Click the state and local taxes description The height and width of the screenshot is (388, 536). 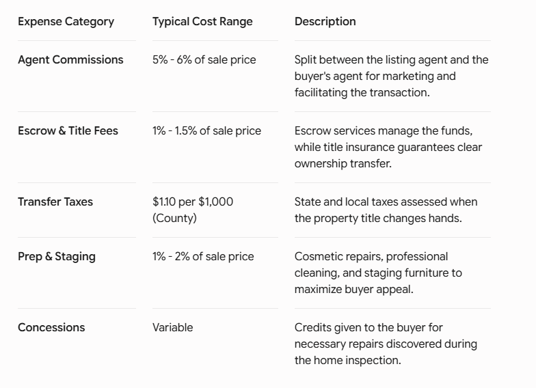coord(386,210)
